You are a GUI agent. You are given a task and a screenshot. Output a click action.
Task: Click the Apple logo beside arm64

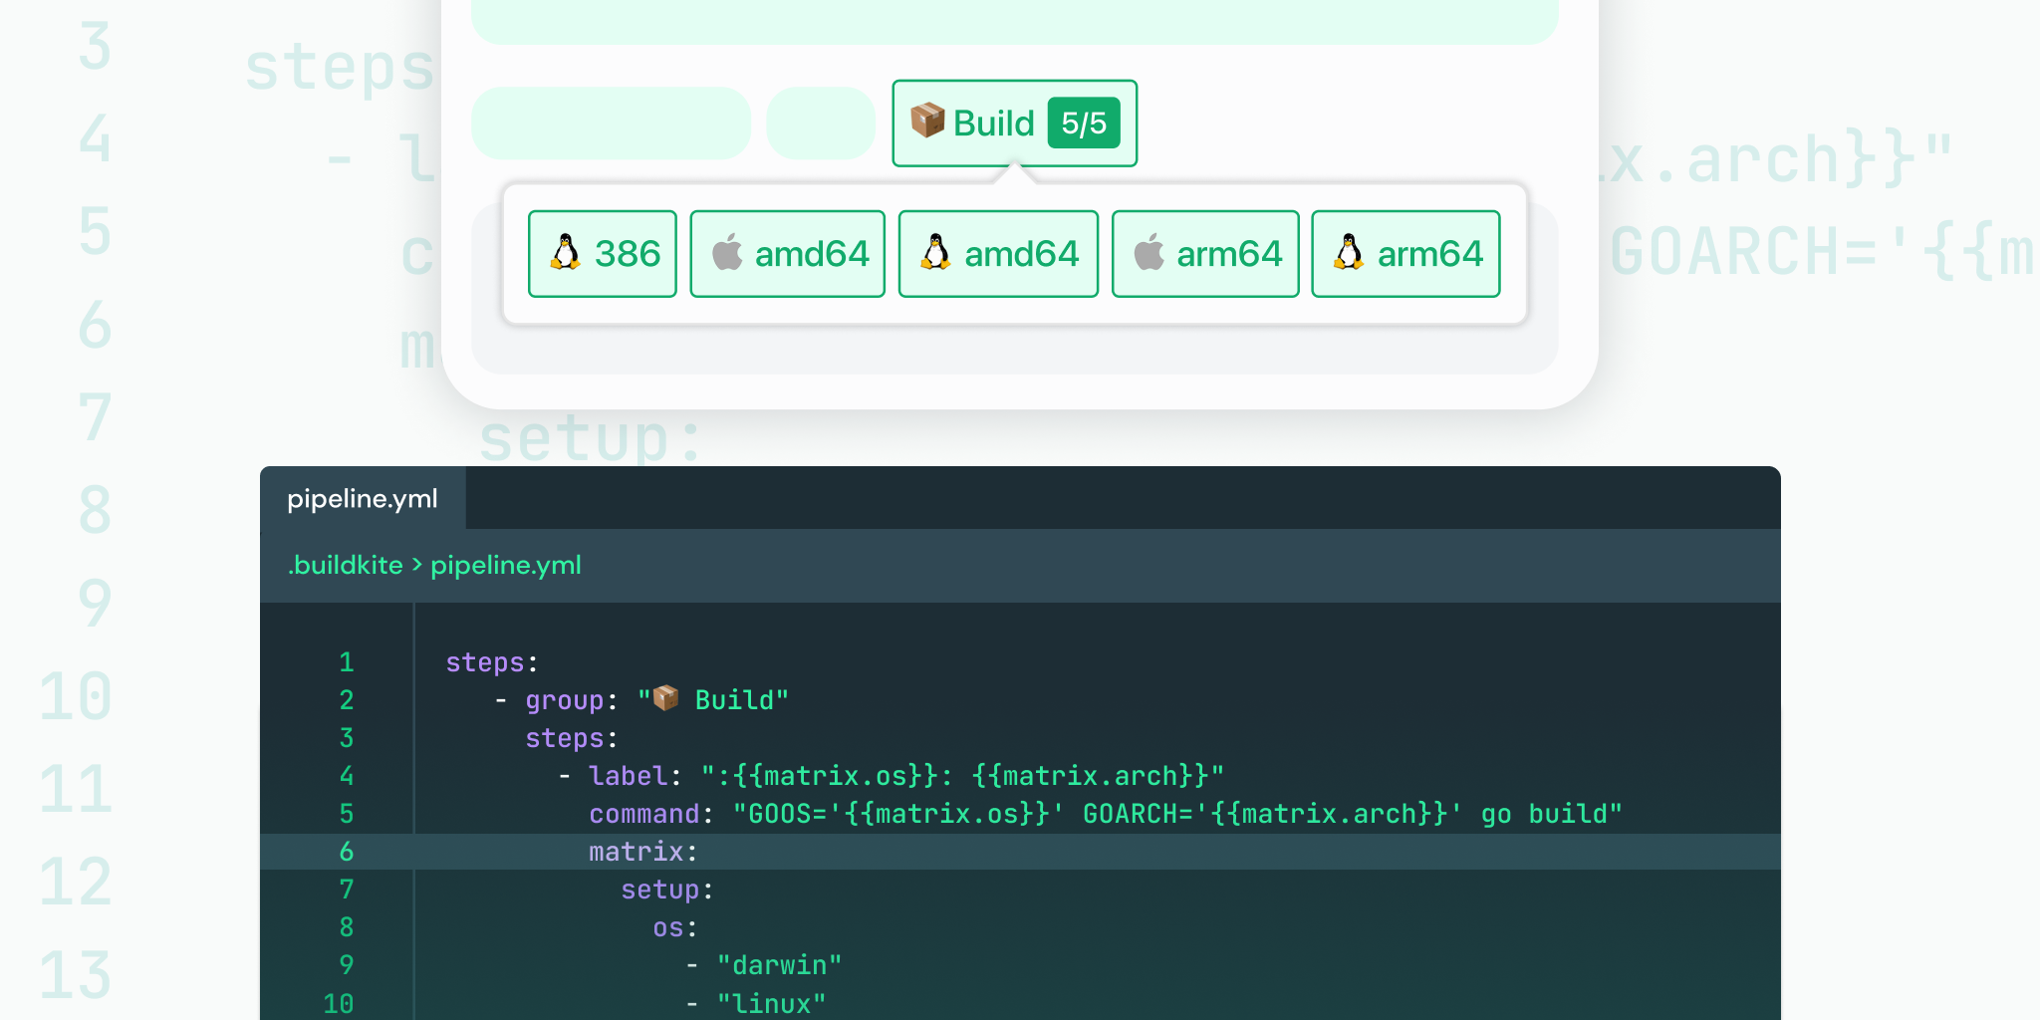point(1148,253)
